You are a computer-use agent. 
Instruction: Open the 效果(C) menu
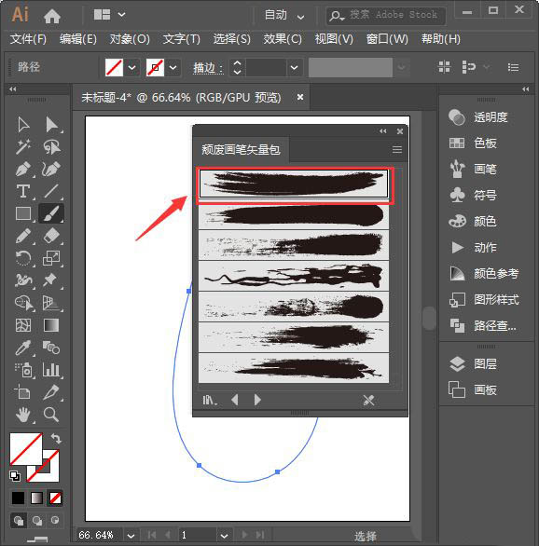click(x=283, y=38)
